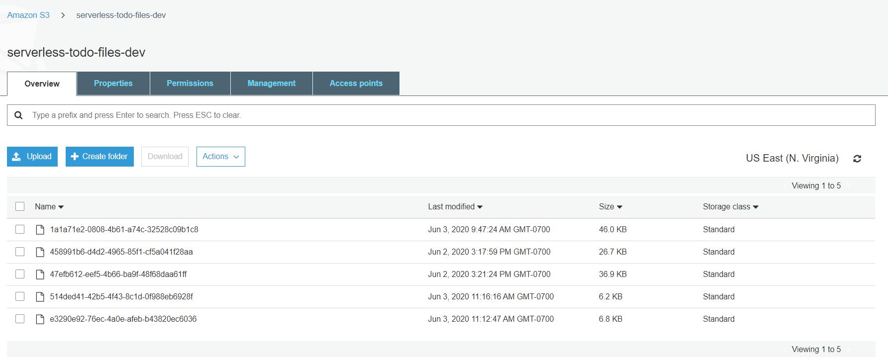Open object 47efb612-eef5-4b66-ba9f-48f68daa61ff
This screenshot has width=888, height=363.
pyautogui.click(x=118, y=274)
